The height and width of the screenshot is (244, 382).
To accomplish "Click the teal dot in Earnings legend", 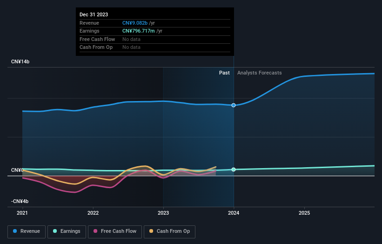I will pos(55,231).
